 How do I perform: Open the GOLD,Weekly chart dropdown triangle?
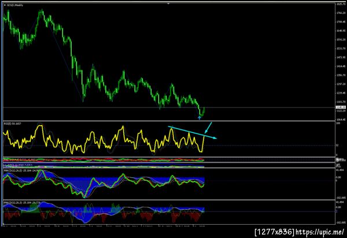(5, 5)
